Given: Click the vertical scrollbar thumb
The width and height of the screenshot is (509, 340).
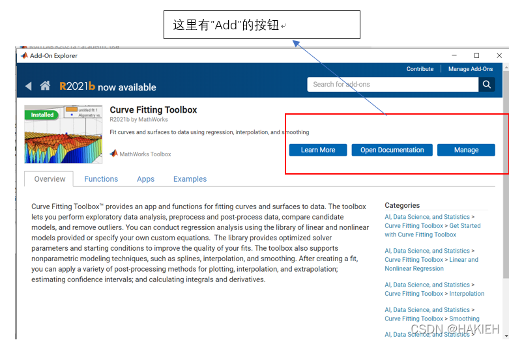Looking at the screenshot, I should click(x=506, y=175).
